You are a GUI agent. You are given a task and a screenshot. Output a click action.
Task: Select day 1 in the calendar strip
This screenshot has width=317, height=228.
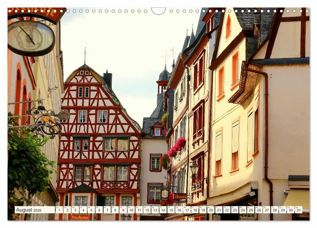[59, 210]
